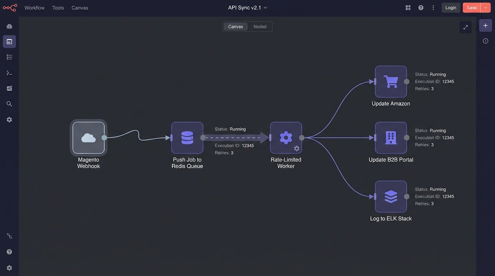Open the Magento Webhook node
The image size is (495, 276).
(88, 137)
